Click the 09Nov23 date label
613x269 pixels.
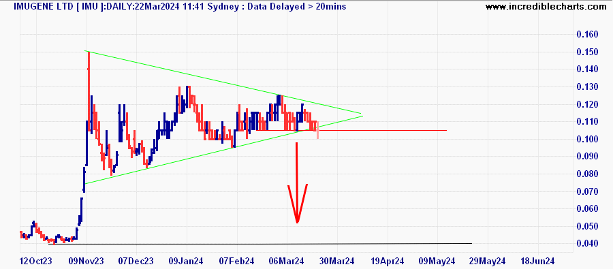coord(87,261)
